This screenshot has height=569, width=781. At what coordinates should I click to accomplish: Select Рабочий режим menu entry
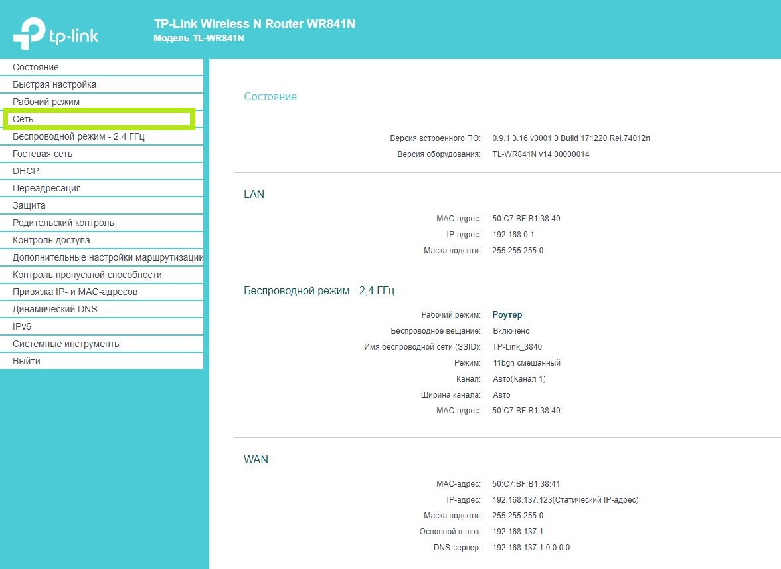click(46, 102)
